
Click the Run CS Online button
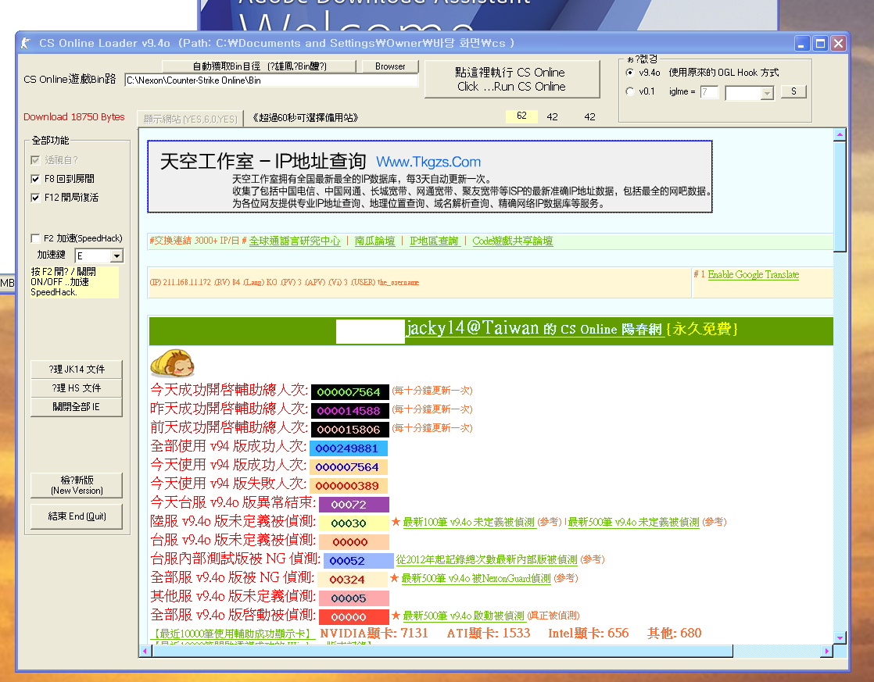(x=512, y=79)
